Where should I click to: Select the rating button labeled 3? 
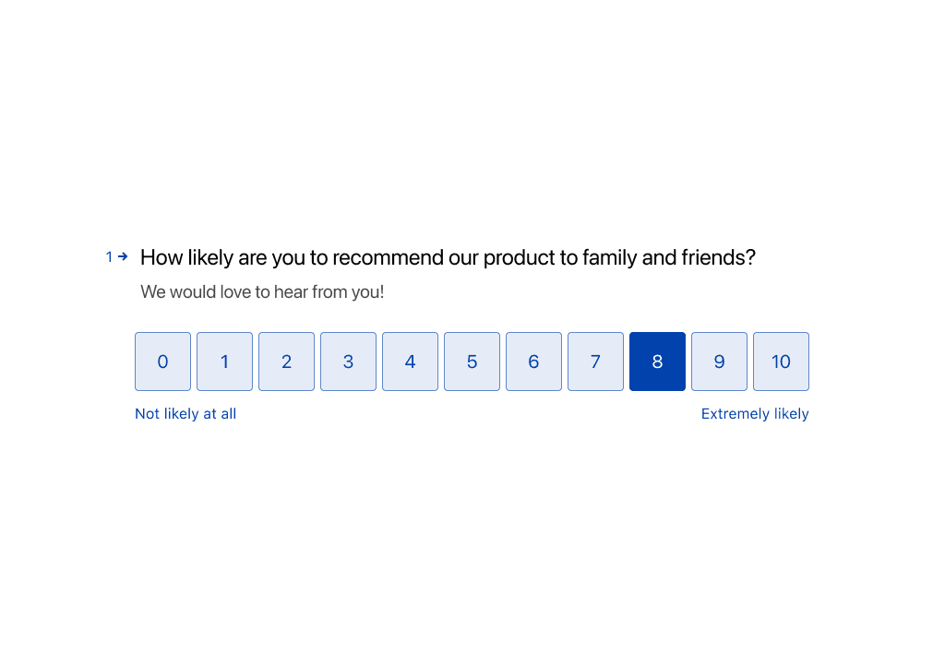(x=348, y=362)
